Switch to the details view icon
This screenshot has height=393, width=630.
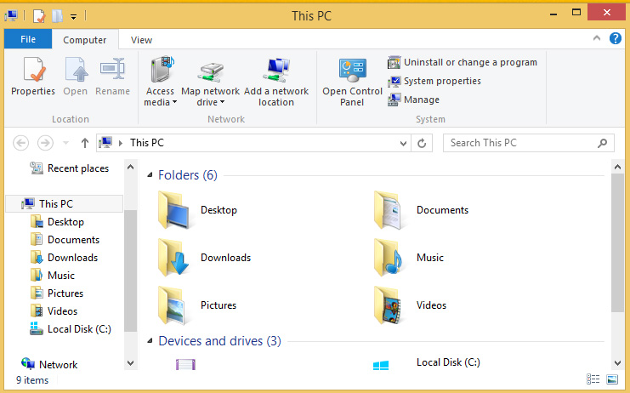point(593,379)
